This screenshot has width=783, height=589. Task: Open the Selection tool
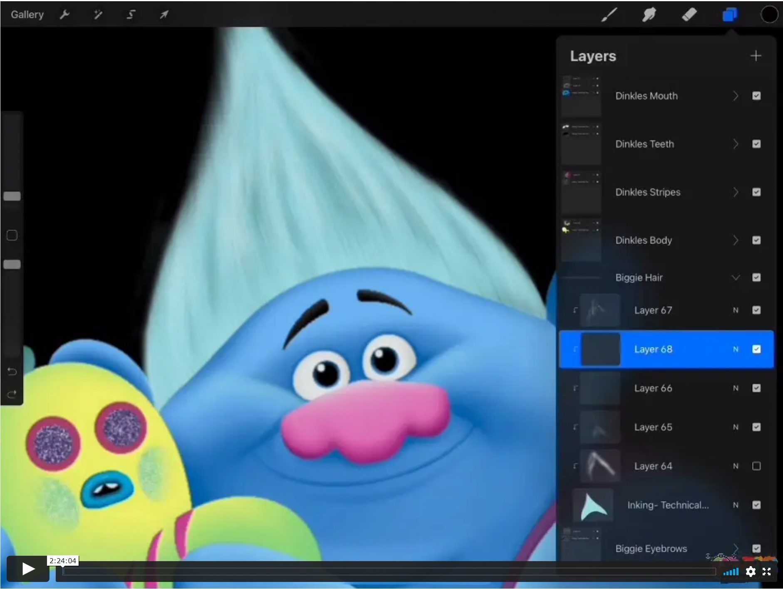pyautogui.click(x=131, y=14)
